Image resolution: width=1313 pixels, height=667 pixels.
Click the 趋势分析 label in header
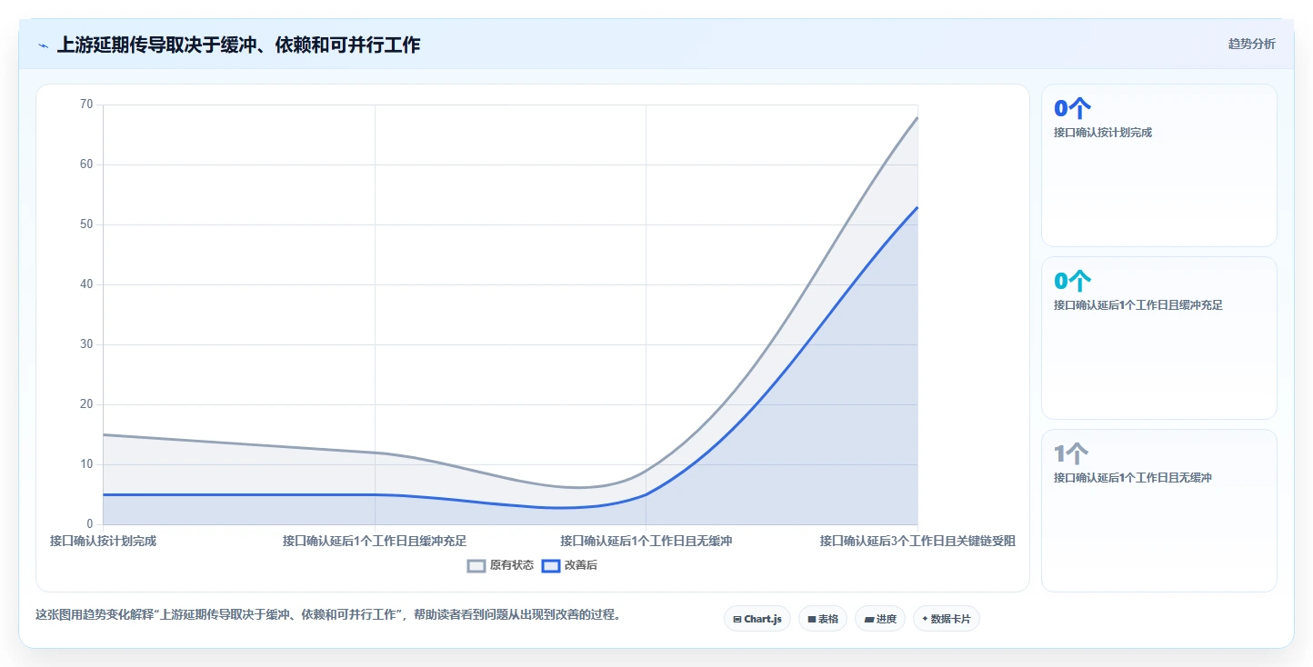(1251, 44)
